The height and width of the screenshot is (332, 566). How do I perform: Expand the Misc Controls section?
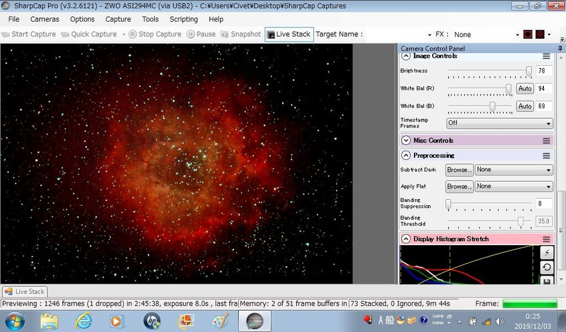(x=406, y=141)
